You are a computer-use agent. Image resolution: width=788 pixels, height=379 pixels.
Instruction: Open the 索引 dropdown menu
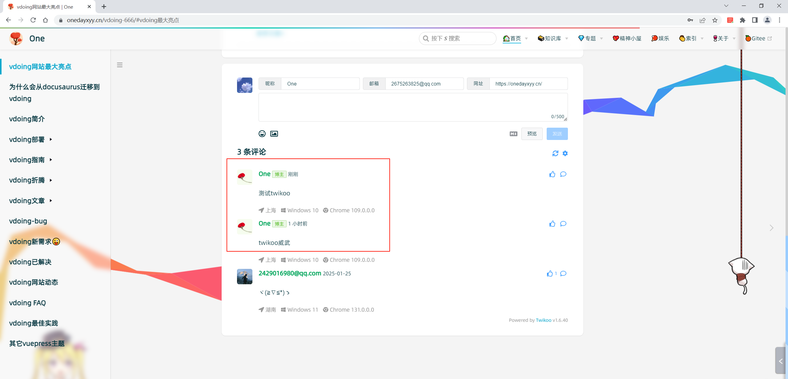coord(691,38)
